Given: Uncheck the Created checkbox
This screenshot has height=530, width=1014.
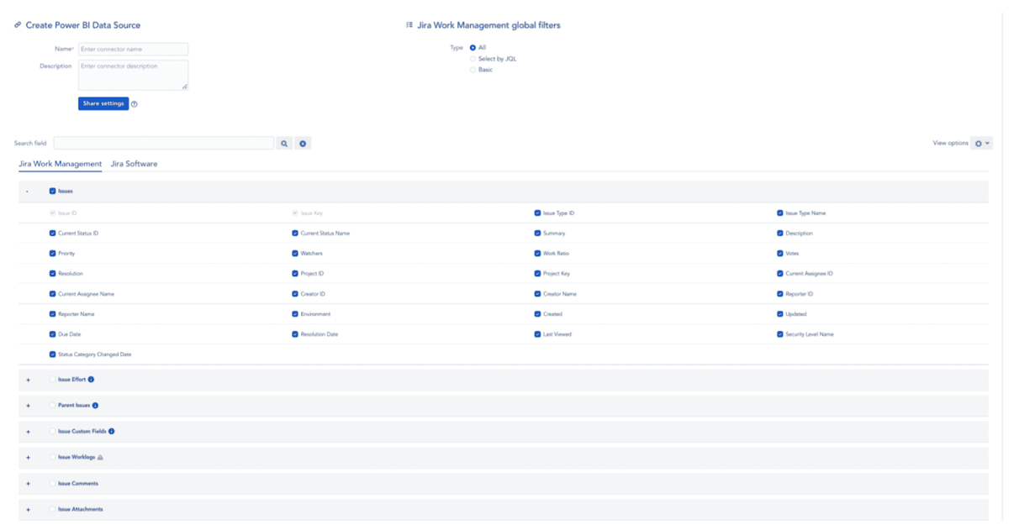Looking at the screenshot, I should [x=537, y=314].
